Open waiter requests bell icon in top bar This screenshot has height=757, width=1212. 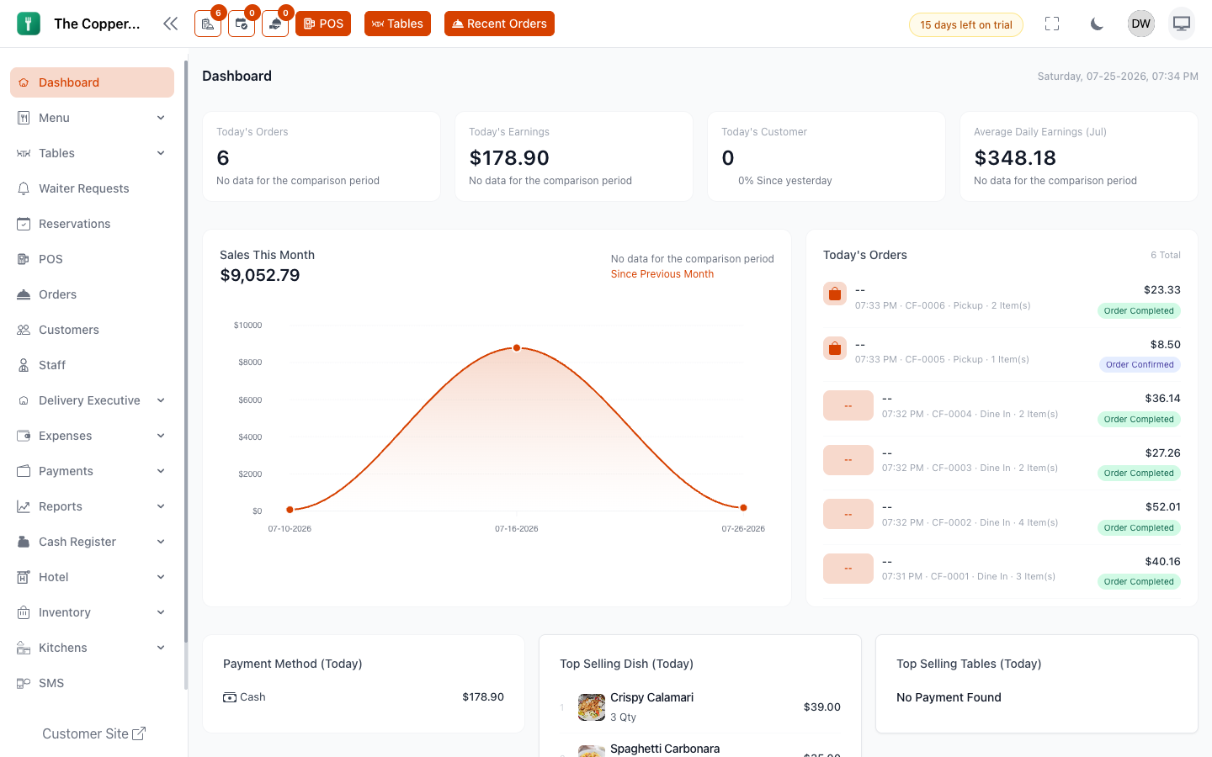(275, 24)
